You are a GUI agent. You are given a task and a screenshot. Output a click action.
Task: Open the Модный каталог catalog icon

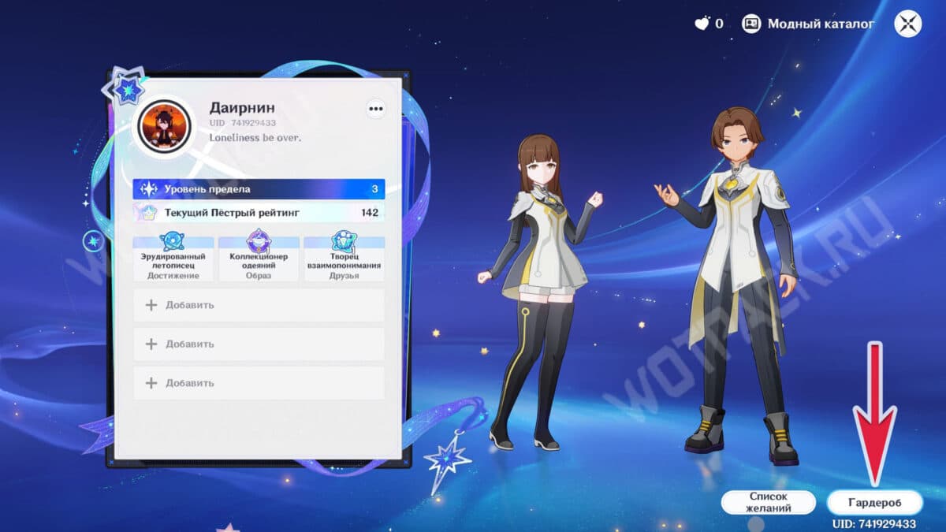750,24
